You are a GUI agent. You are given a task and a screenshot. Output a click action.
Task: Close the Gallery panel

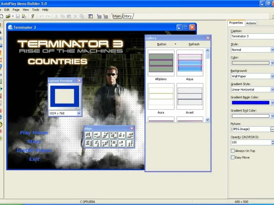tap(208, 38)
